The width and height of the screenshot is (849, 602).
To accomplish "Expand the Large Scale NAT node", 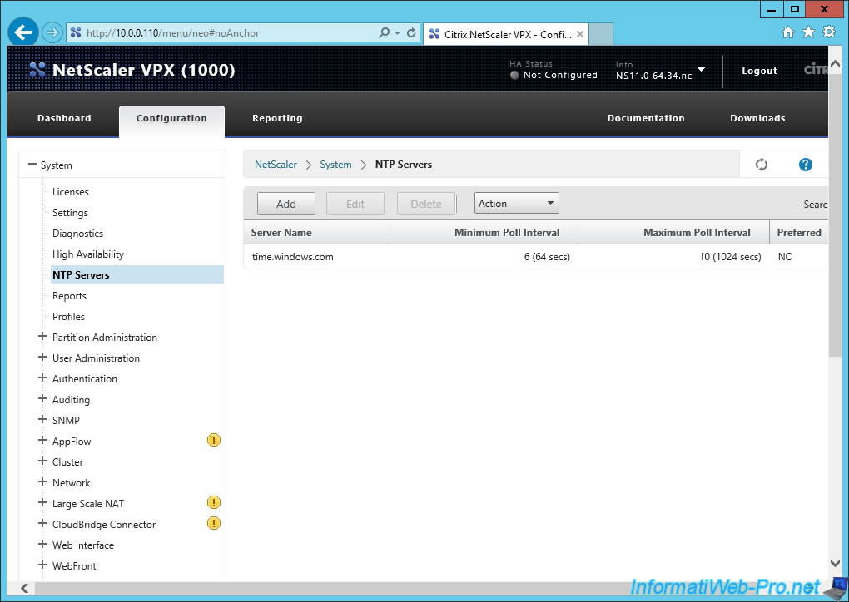I will pos(42,502).
